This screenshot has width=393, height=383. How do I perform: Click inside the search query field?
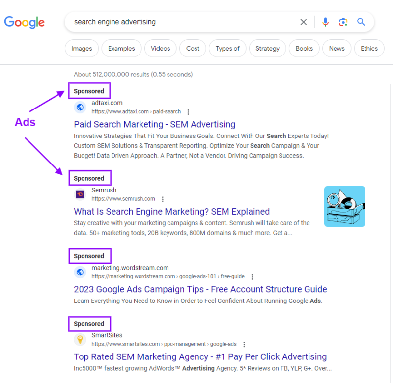(x=147, y=22)
